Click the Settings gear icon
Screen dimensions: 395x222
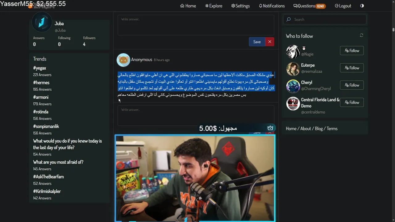(233, 6)
